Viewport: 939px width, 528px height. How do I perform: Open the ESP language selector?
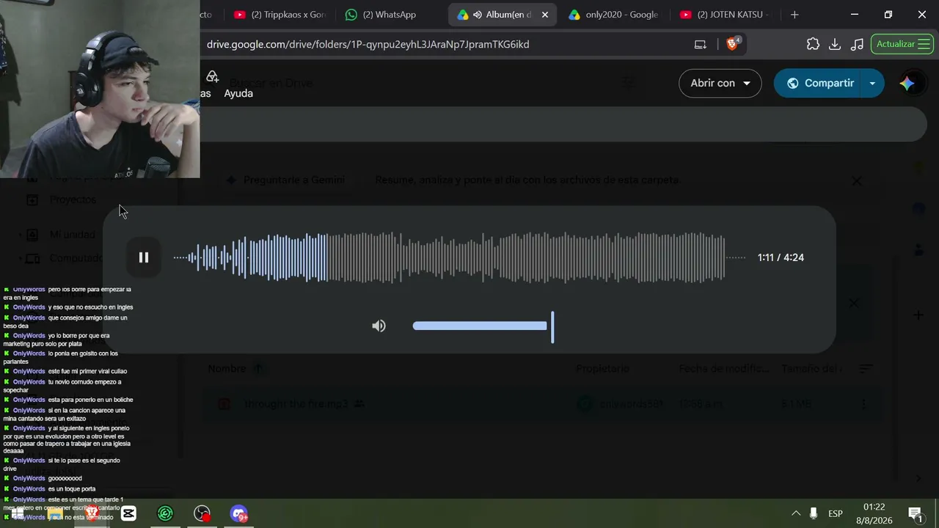tap(836, 513)
